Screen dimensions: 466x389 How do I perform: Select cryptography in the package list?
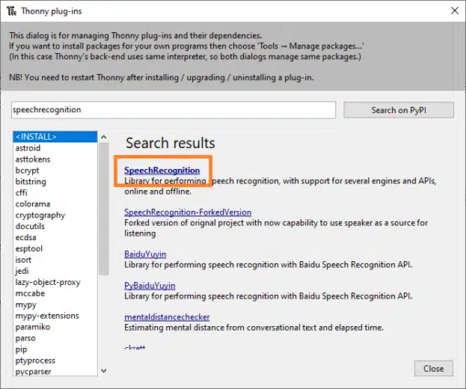[55, 216]
